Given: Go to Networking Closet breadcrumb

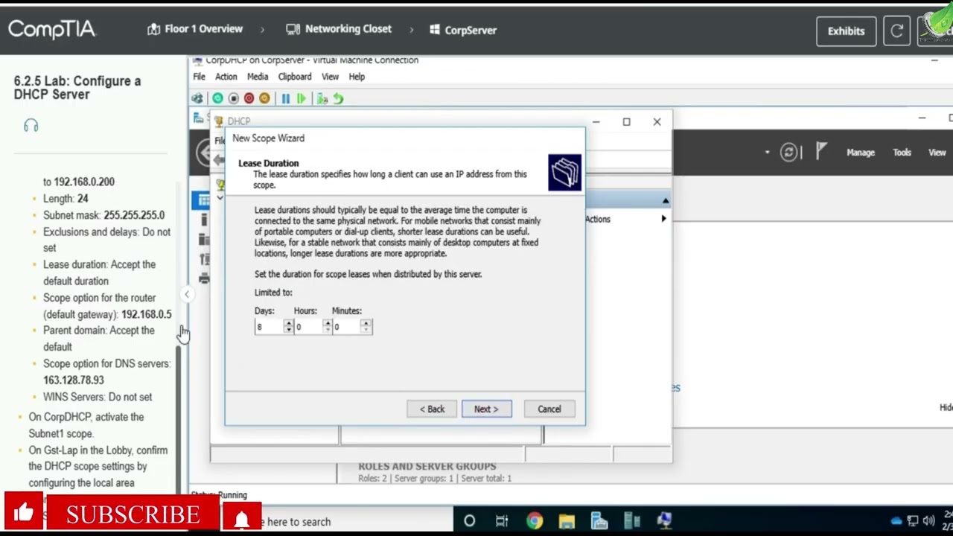Looking at the screenshot, I should [x=339, y=29].
